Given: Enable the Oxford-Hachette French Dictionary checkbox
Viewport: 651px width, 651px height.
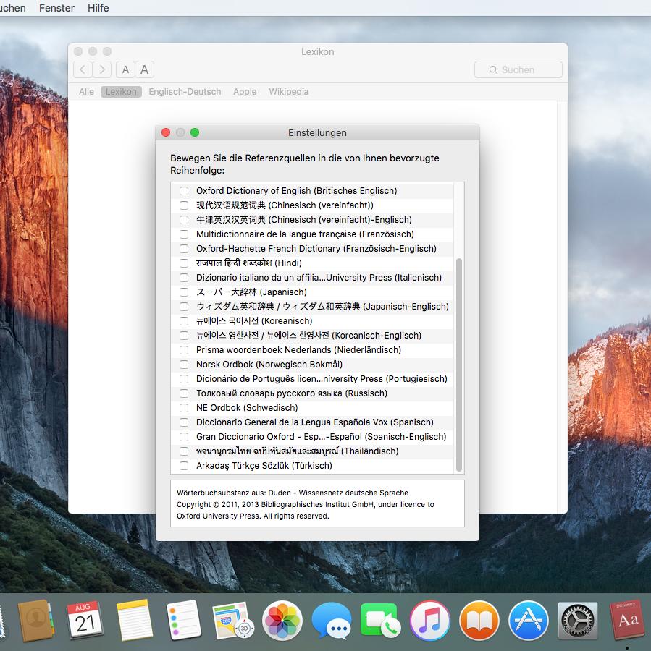Looking at the screenshot, I should click(x=184, y=249).
